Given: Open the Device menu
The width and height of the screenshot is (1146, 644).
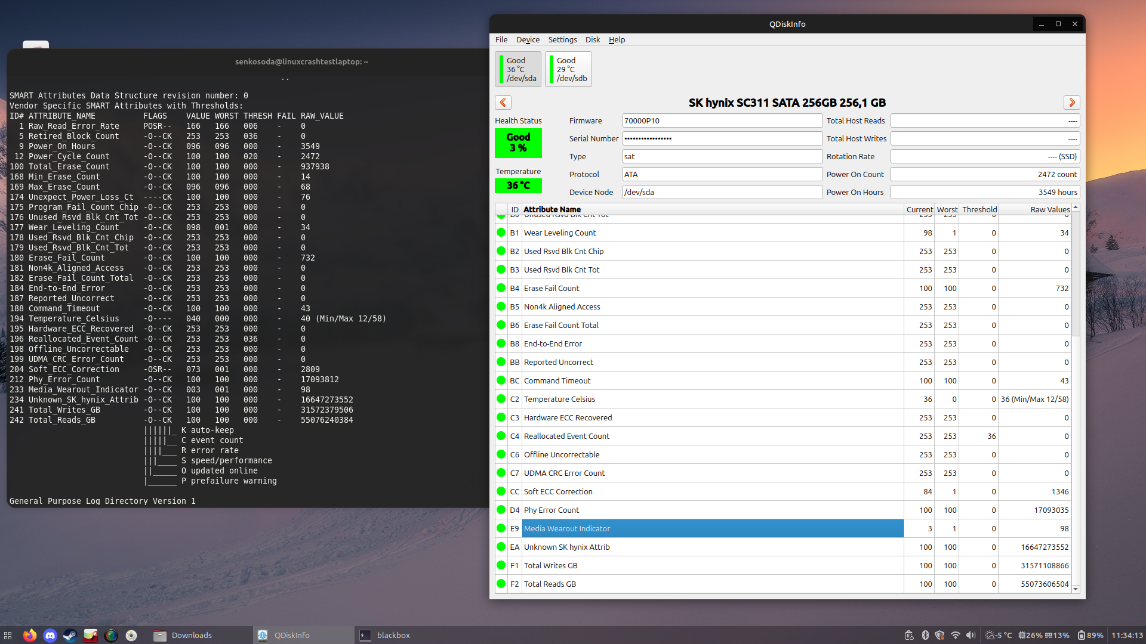Looking at the screenshot, I should (528, 39).
